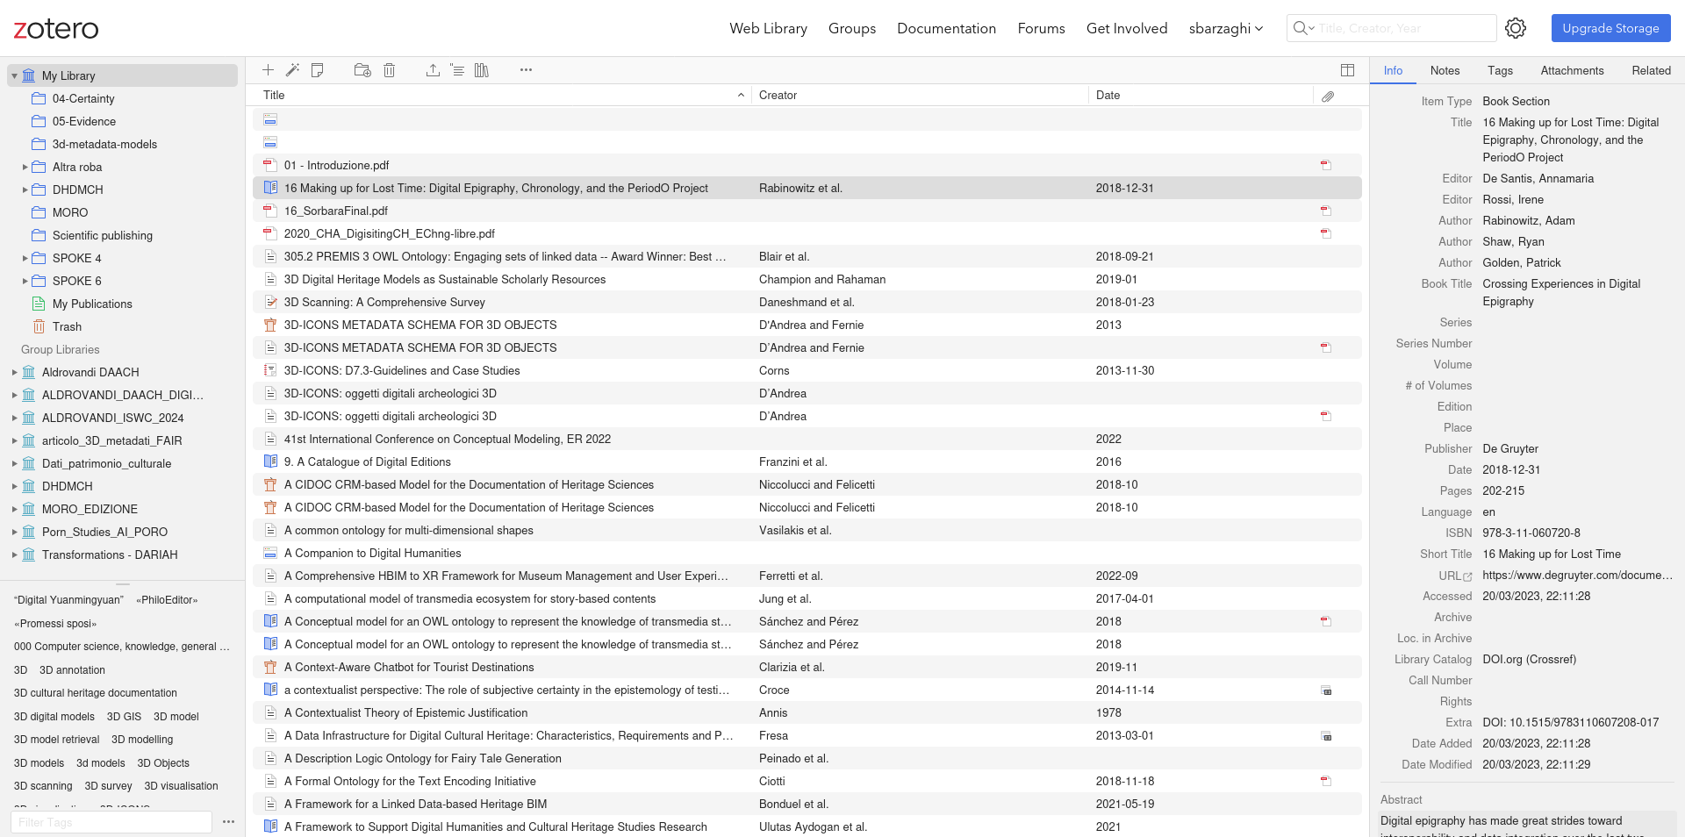
Task: Open the column selector icon
Action: 1347,70
